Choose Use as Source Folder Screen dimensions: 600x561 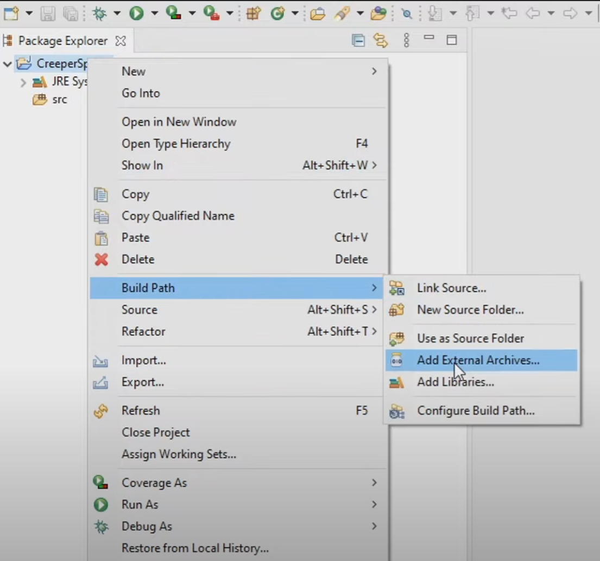[482, 338]
